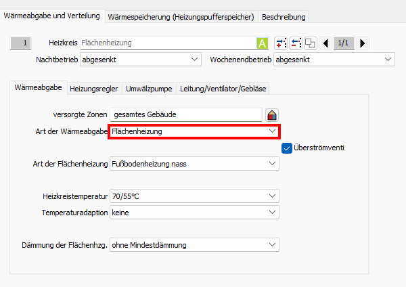The image size is (406, 287).
Task: Click the remove heating circuit icon
Action: click(x=296, y=43)
